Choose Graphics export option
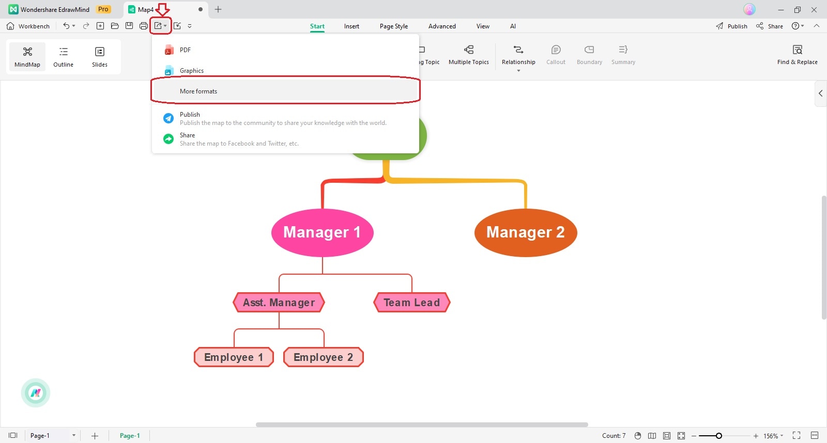Viewport: 827px width, 443px height. (285, 71)
